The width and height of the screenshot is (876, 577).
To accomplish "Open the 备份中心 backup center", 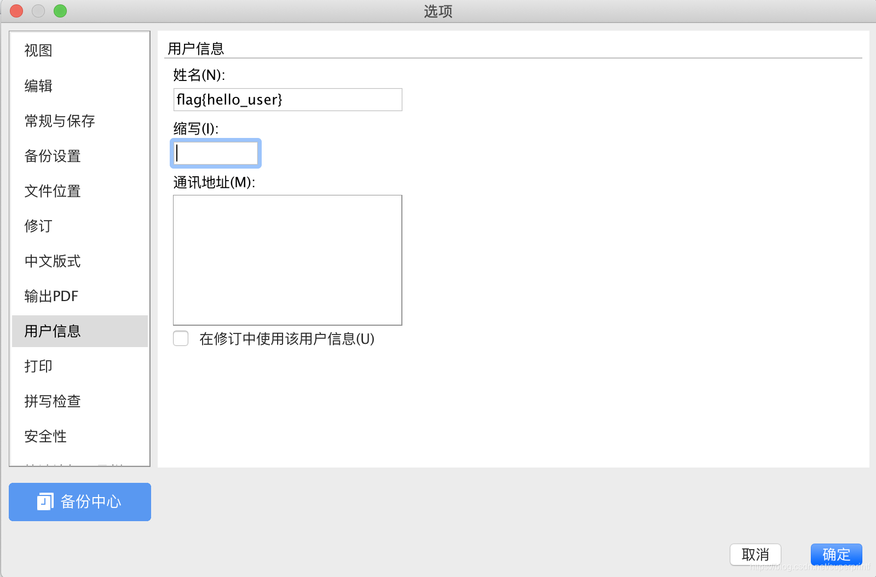I will [80, 502].
